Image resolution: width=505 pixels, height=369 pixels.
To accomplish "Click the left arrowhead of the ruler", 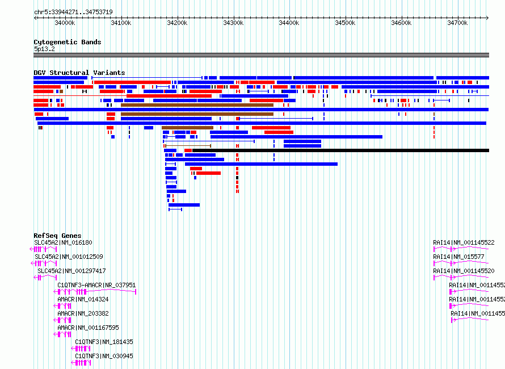I will point(35,18).
